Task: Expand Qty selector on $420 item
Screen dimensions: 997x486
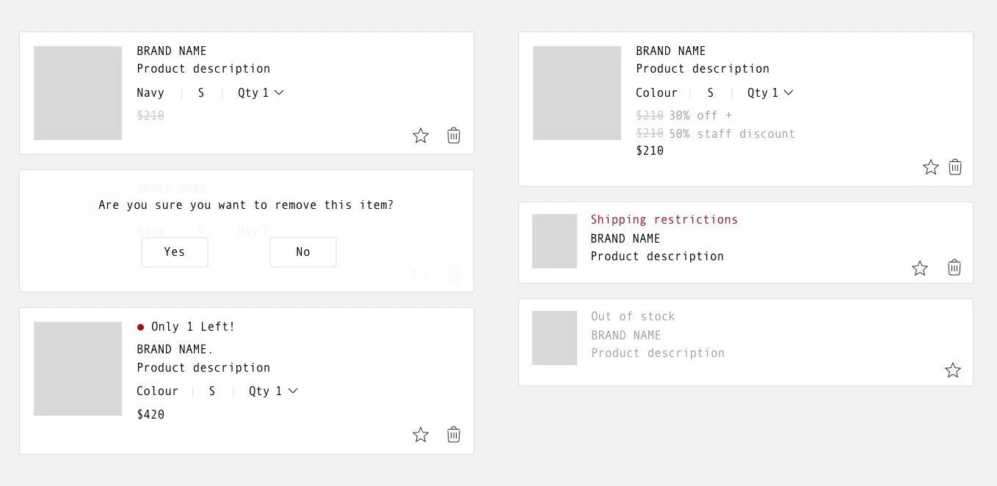Action: coord(273,391)
